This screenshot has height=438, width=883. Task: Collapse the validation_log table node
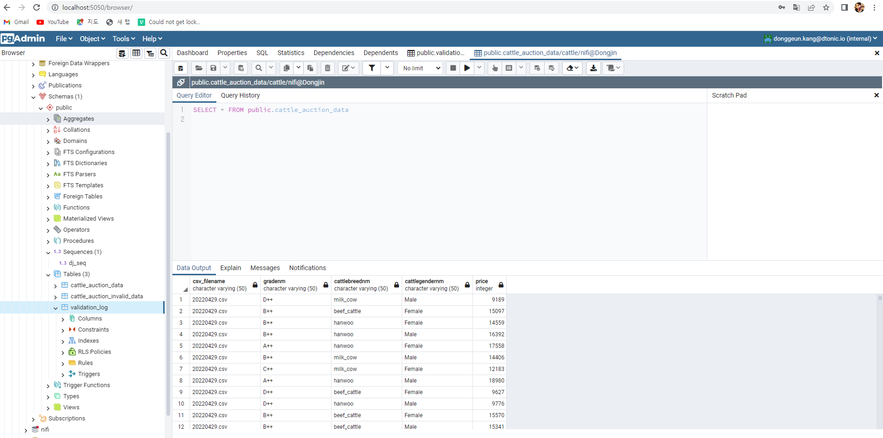(x=55, y=308)
